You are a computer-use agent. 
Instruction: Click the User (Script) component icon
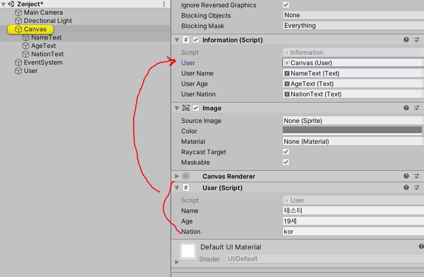186,187
